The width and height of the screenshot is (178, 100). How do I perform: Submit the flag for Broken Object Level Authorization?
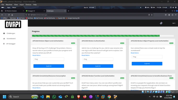click(49, 66)
